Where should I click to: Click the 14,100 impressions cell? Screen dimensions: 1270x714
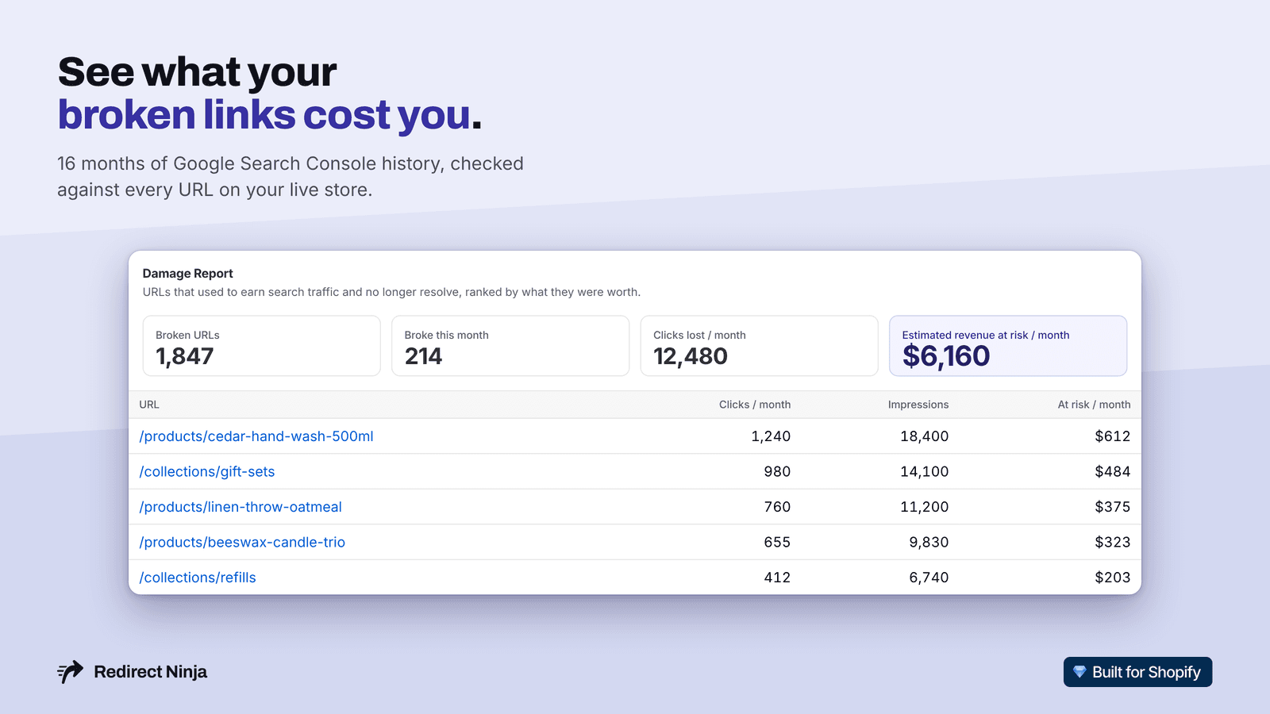[x=925, y=471]
